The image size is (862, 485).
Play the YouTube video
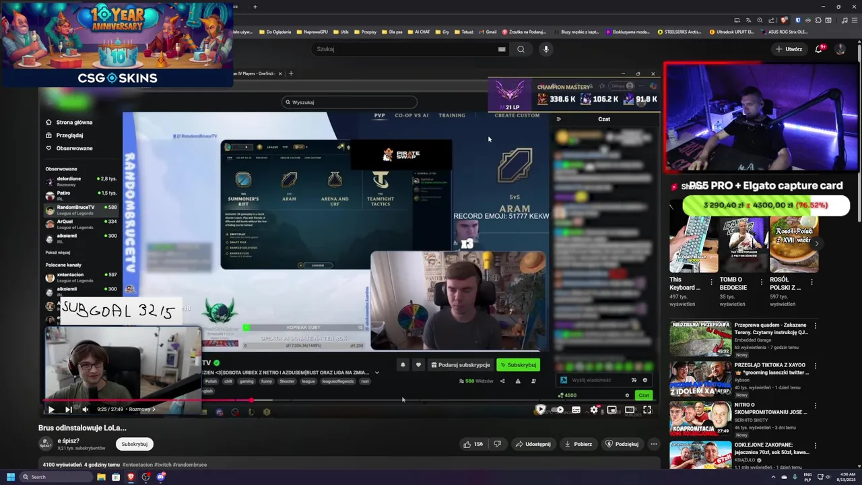pyautogui.click(x=51, y=410)
